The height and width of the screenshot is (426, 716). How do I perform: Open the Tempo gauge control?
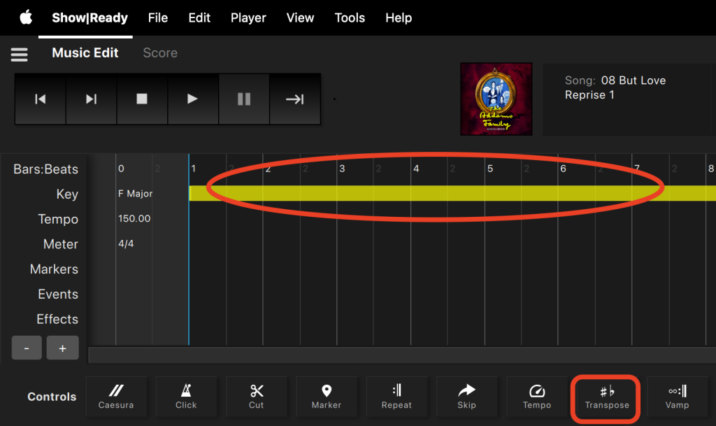pos(537,397)
